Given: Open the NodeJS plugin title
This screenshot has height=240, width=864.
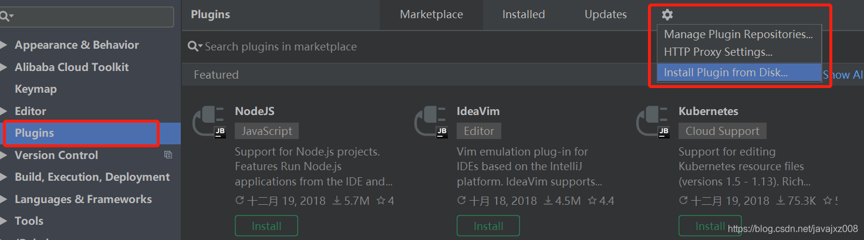Looking at the screenshot, I should pos(255,111).
